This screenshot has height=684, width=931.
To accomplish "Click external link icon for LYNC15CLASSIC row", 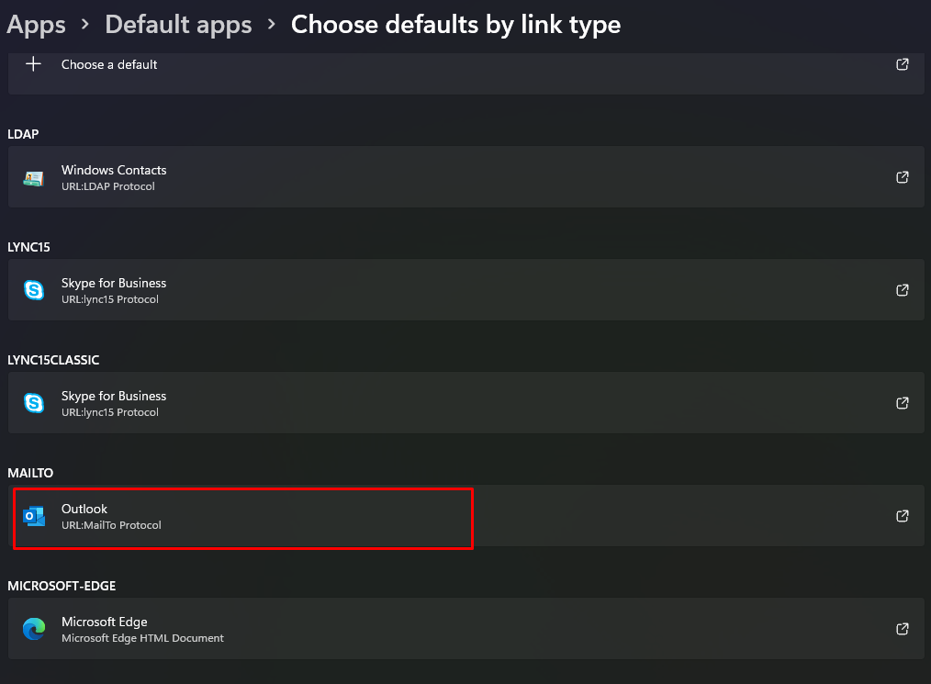I will (903, 403).
